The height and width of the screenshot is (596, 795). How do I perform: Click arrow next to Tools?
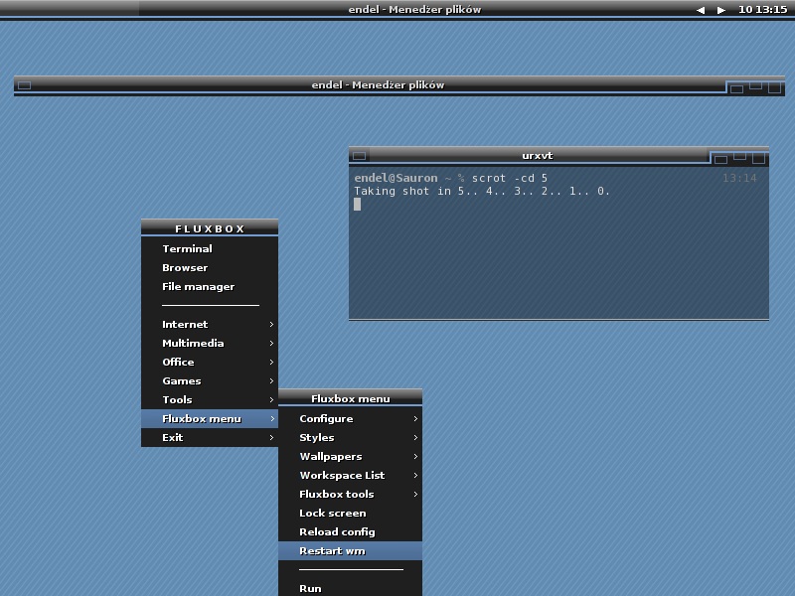[271, 400]
